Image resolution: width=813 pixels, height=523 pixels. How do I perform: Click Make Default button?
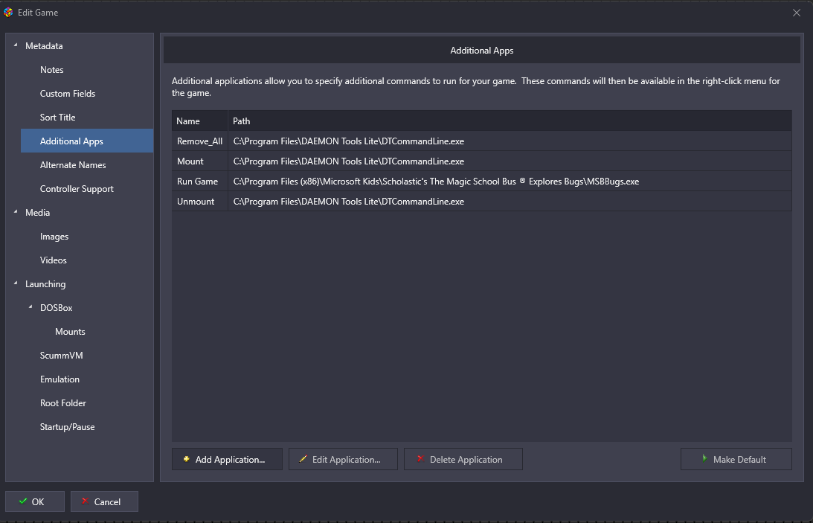736,459
